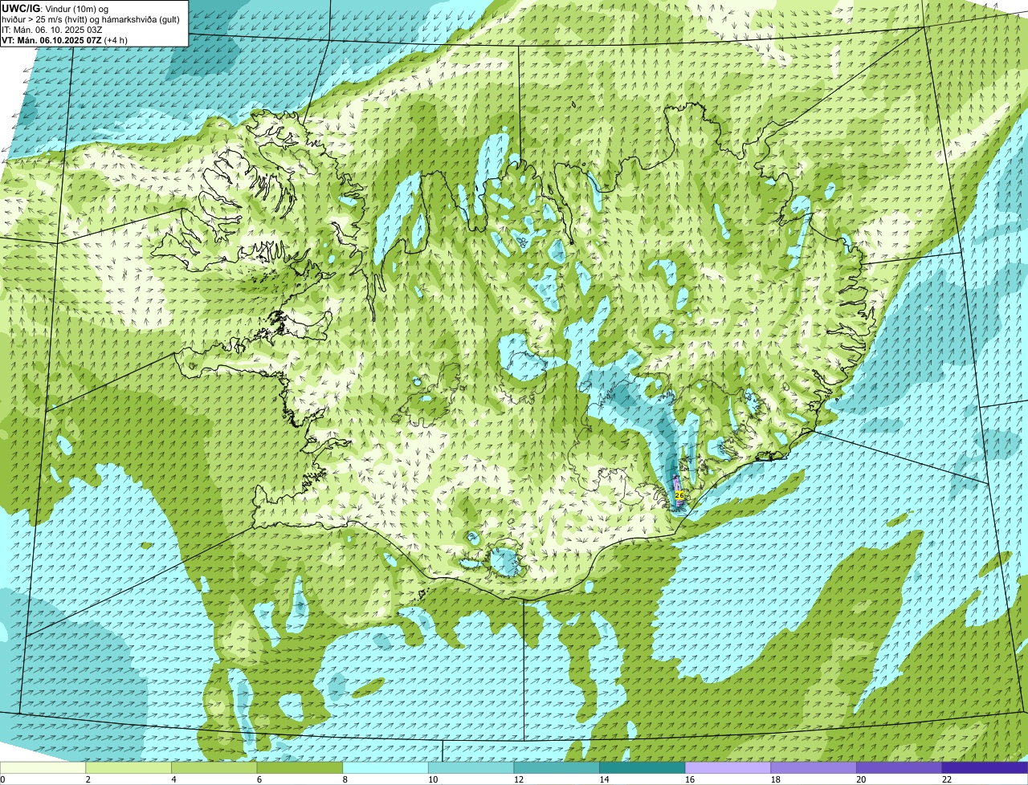This screenshot has width=1028, height=785.
Task: Select the palest 0–2 m/s scale swatch
Action: (x=43, y=768)
